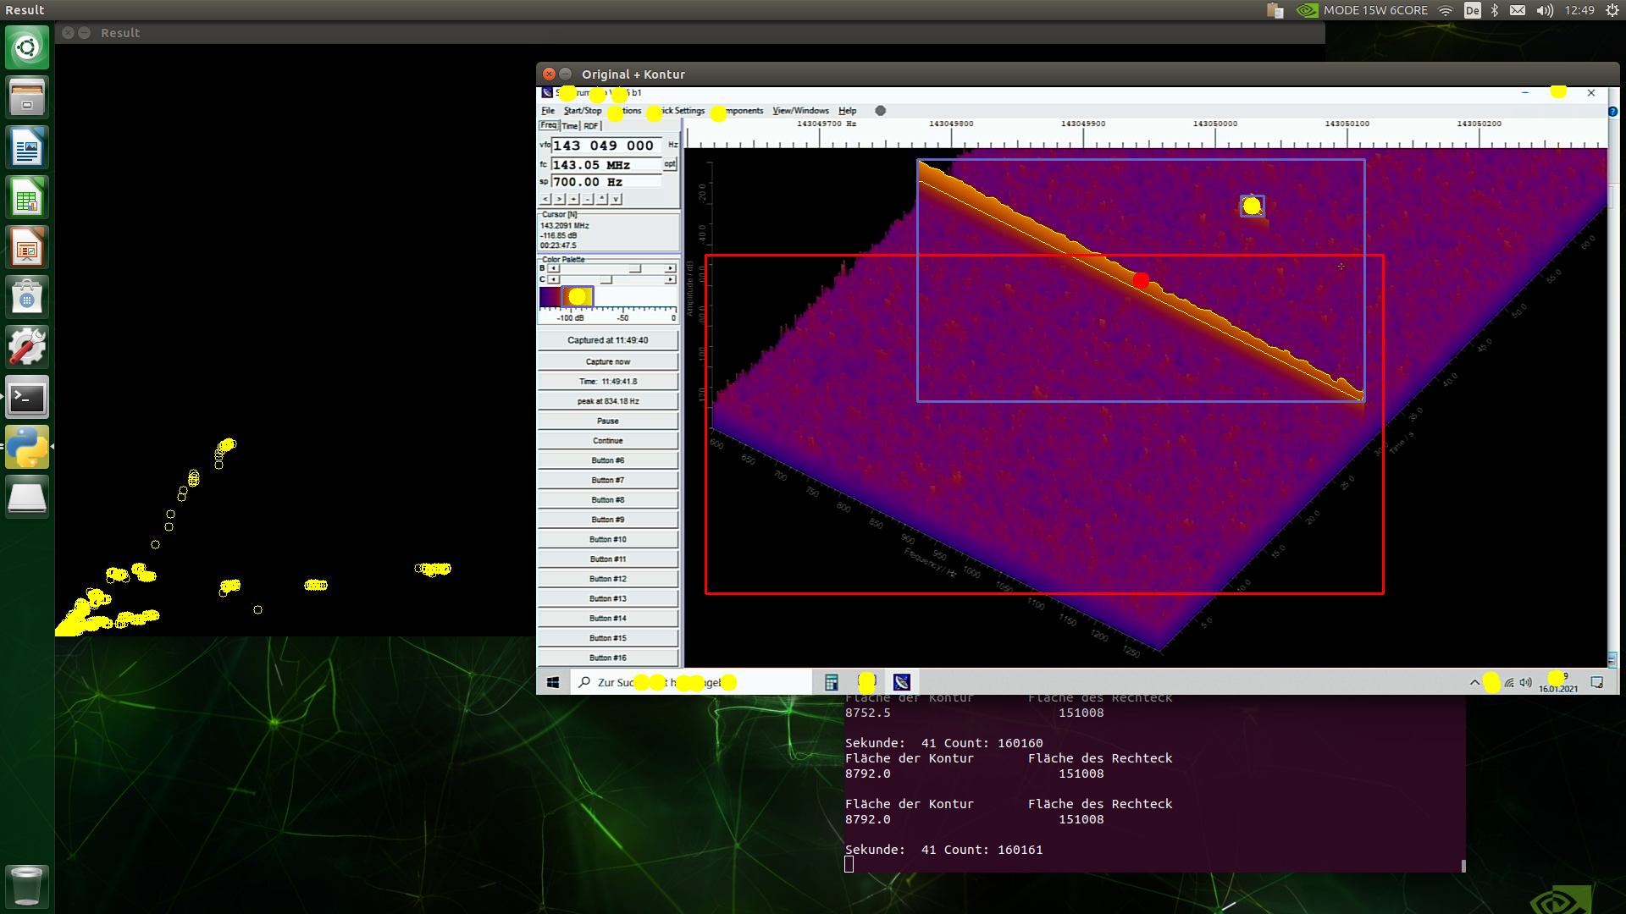Click the Windows taskbar search box
1626x914 pixels.
[690, 682]
